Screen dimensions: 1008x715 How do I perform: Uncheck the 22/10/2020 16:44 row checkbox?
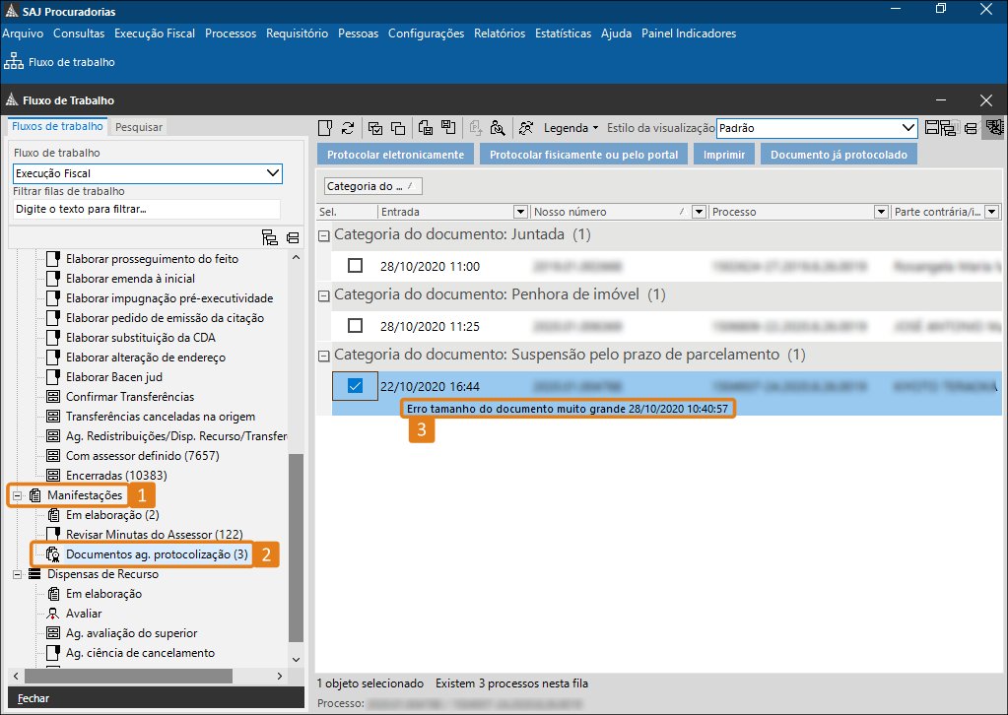tap(355, 386)
